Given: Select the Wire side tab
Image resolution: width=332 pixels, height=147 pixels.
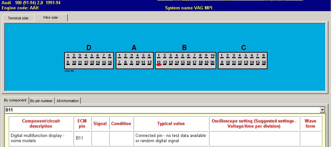Looking at the screenshot, I should click(x=50, y=17).
